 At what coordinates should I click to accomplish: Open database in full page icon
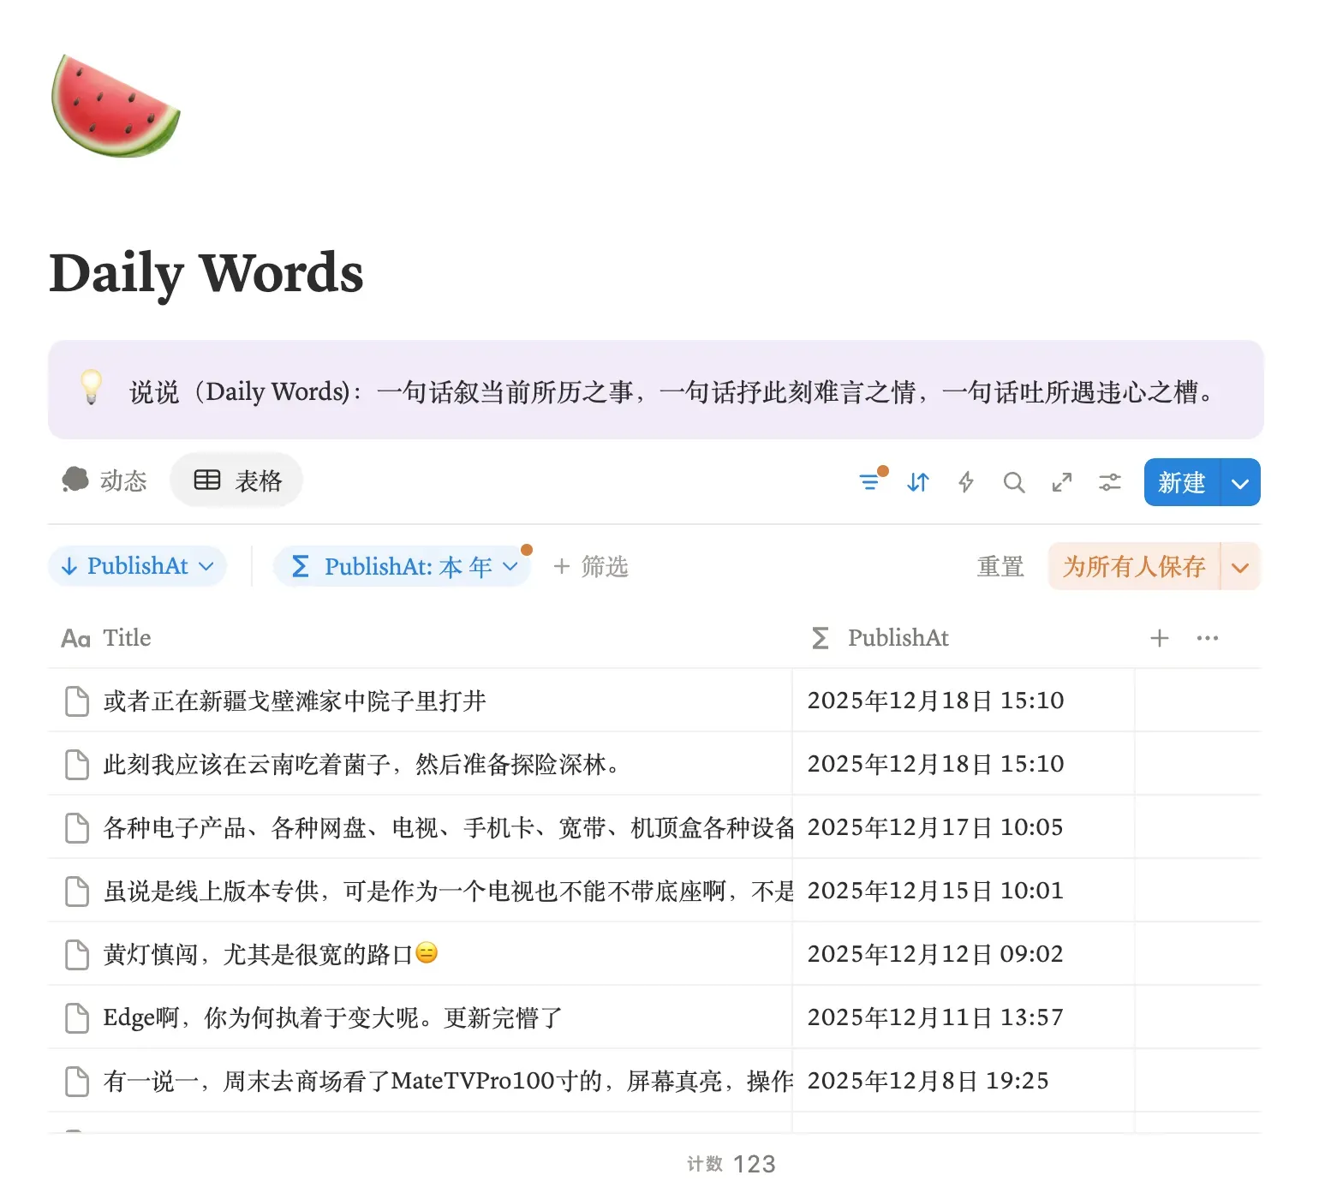[1062, 482]
